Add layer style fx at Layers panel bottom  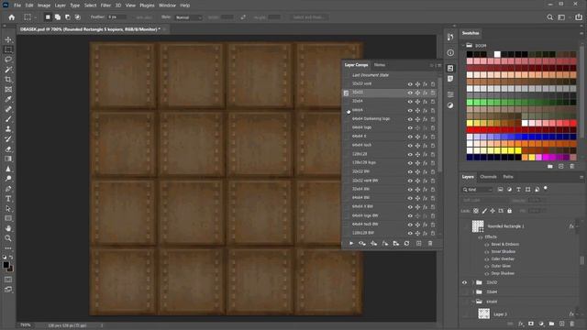pos(521,324)
